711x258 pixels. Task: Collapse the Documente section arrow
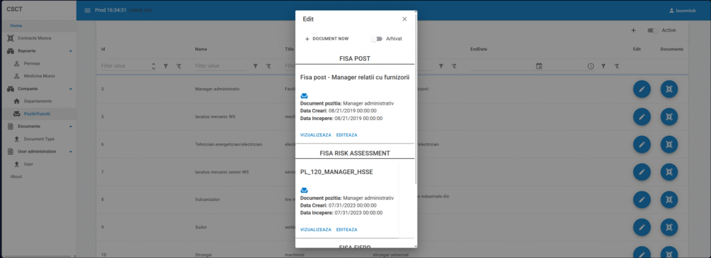click(70, 126)
